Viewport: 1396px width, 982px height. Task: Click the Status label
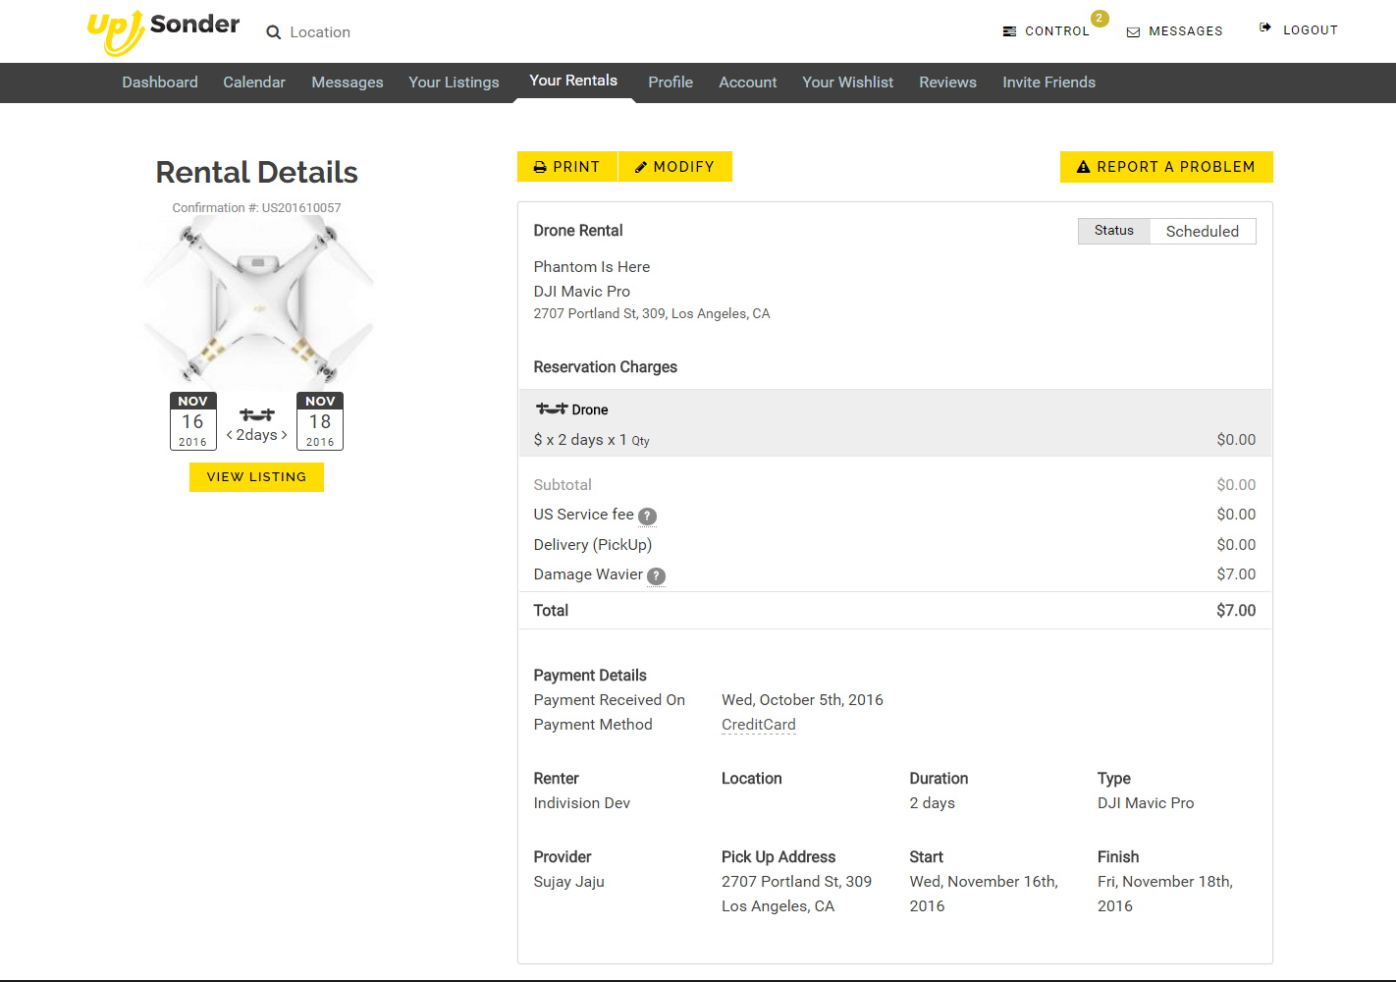point(1114,231)
